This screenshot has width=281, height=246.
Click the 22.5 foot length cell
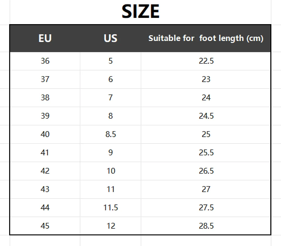206,61
